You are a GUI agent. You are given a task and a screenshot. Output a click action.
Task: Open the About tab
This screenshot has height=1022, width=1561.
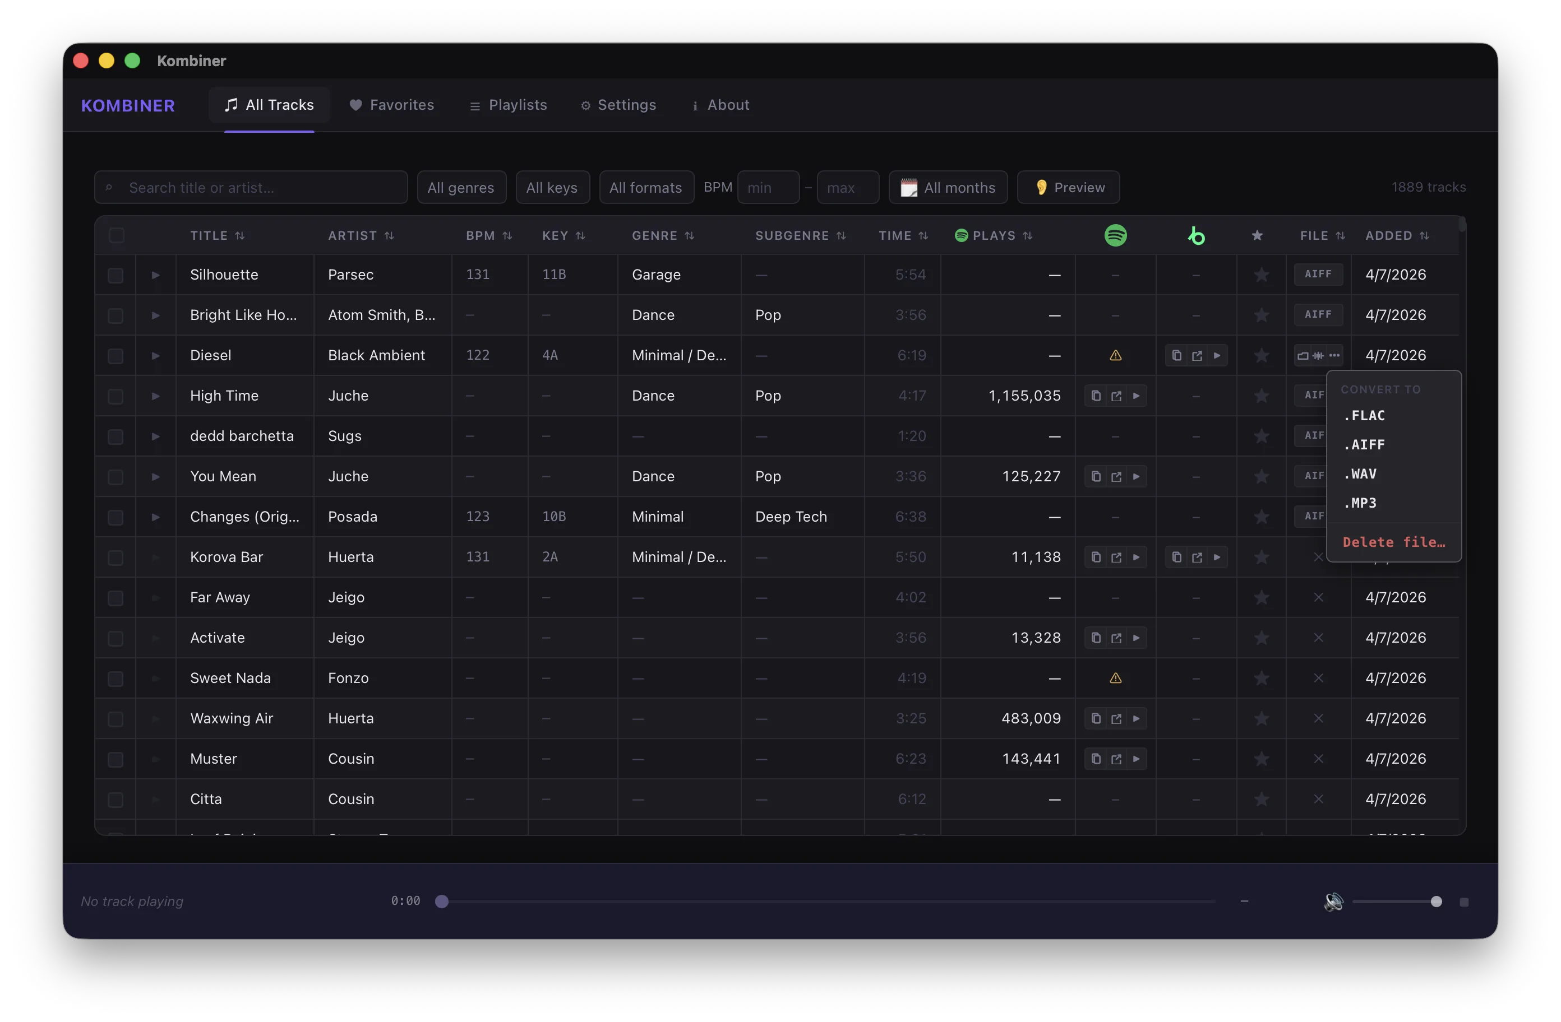[721, 105]
